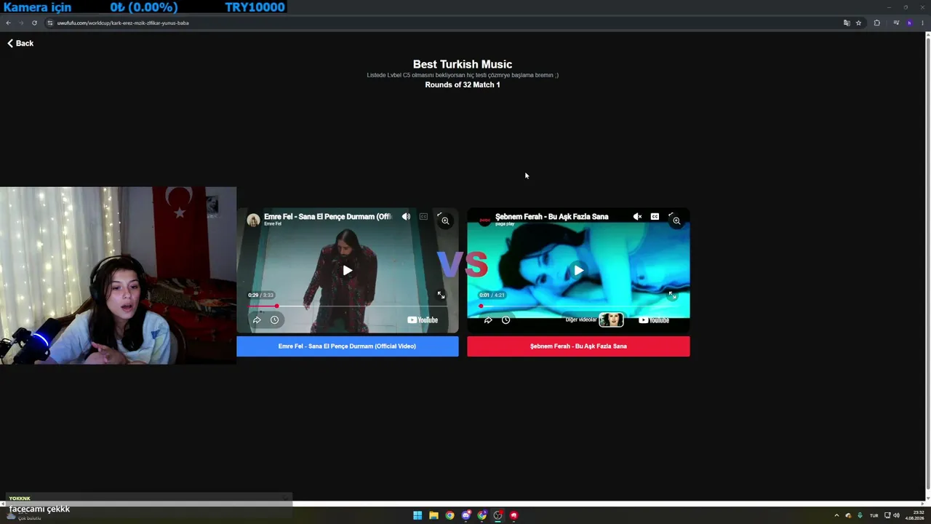Zoom in on Şebnem Ferah video
931x524 pixels.
pos(676,221)
